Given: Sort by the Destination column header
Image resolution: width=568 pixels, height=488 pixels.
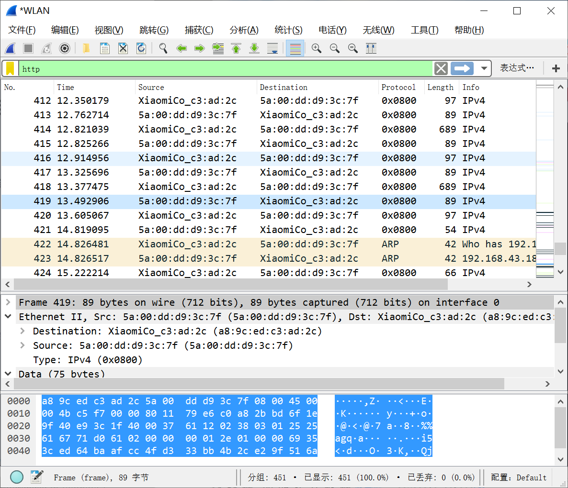Looking at the screenshot, I should tap(318, 87).
